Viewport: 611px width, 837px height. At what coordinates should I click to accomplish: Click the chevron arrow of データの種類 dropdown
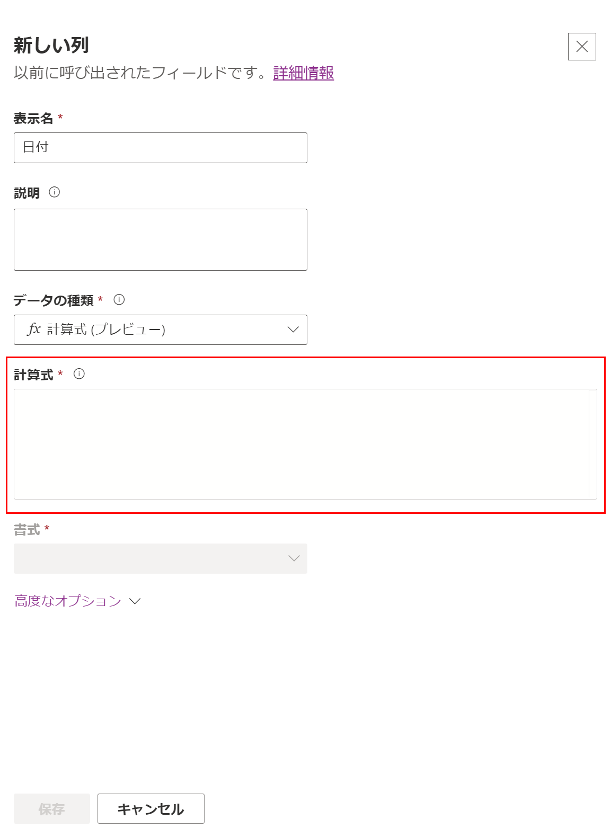(x=293, y=330)
